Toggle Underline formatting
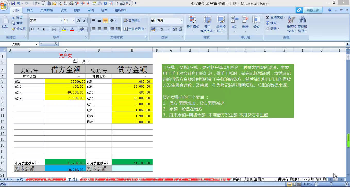 point(44,29)
